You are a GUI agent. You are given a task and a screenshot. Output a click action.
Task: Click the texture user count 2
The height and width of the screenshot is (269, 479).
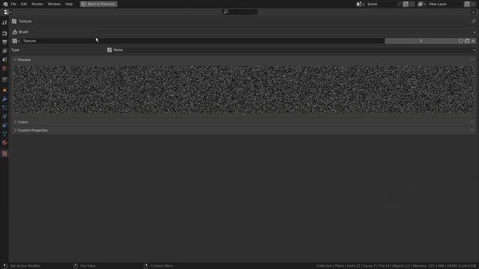click(x=421, y=41)
